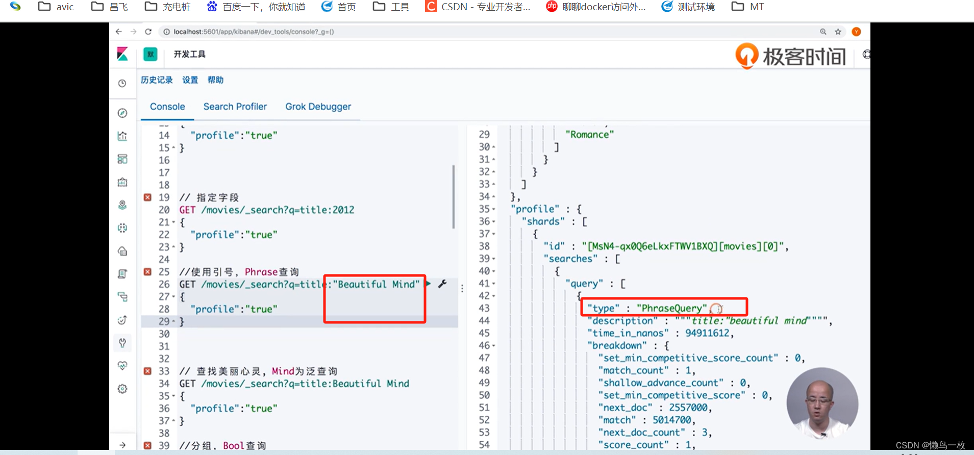Open 工具 bookmark folder
974x455 pixels.
391,7
